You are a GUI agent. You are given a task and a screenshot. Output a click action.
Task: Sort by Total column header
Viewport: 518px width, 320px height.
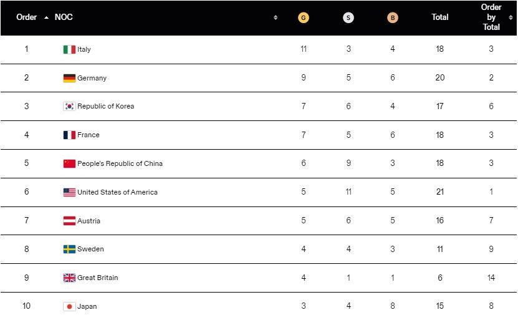[440, 17]
